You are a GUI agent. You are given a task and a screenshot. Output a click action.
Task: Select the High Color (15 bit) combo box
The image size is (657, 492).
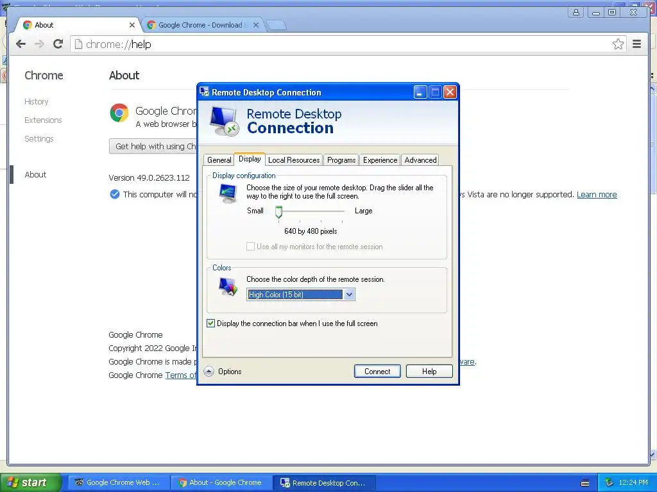tap(300, 295)
